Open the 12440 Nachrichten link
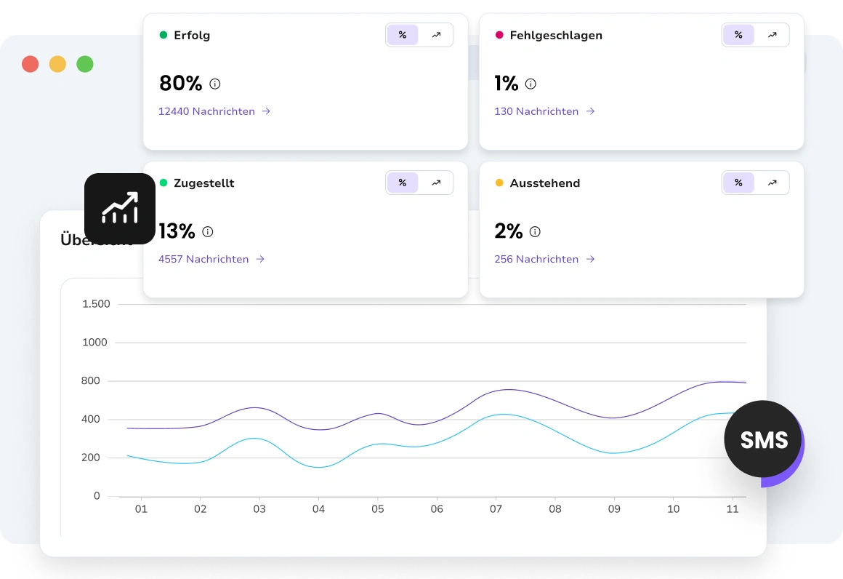The width and height of the screenshot is (843, 579). tap(206, 111)
